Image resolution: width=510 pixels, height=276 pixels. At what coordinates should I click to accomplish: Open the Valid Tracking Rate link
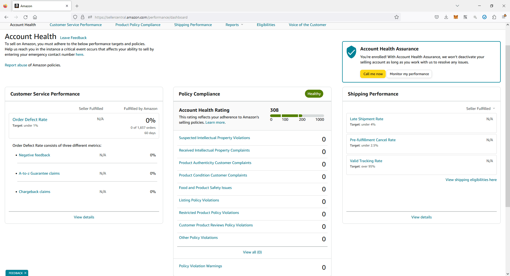click(x=366, y=161)
